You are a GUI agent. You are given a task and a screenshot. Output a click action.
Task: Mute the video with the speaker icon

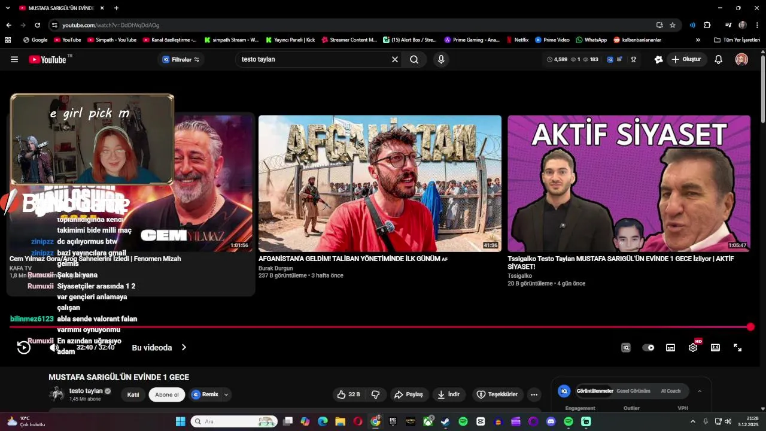pos(54,347)
